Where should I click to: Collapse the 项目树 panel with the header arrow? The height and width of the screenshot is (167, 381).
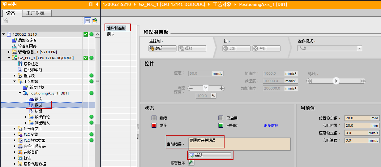coord(97,4)
